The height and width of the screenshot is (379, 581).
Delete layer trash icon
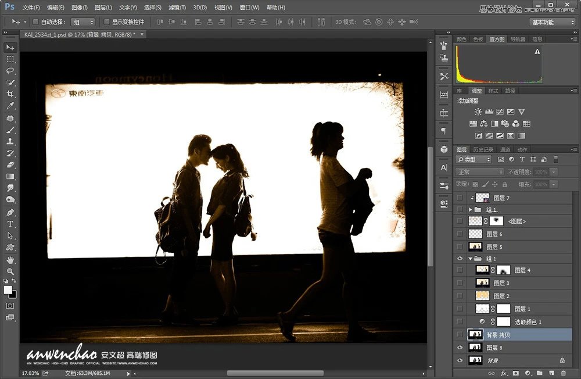[x=564, y=373]
